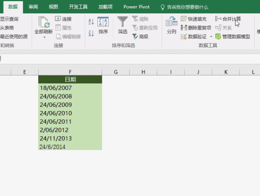
Task: Select cell with 18/06/2007
Action: 70,87
